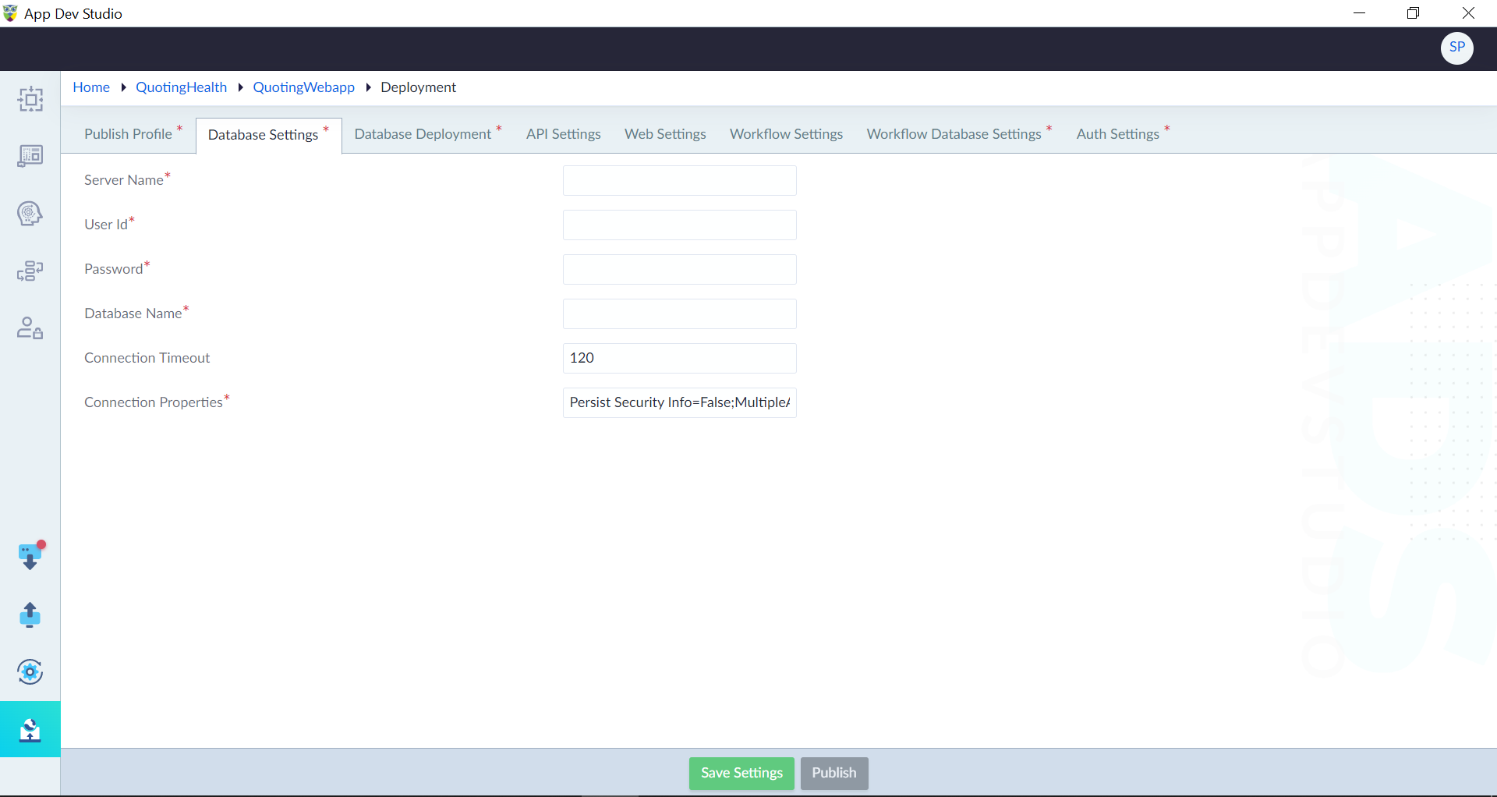This screenshot has height=797, width=1497.
Task: Open QuotingWebapp breadcrumb link
Action: tap(303, 87)
